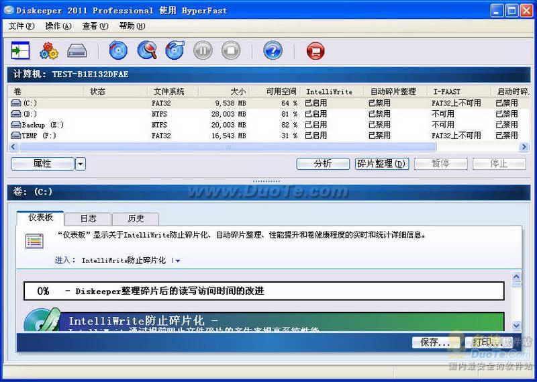Image resolution: width=537 pixels, height=382 pixels.
Task: Click the 分析 button
Action: [x=323, y=164]
